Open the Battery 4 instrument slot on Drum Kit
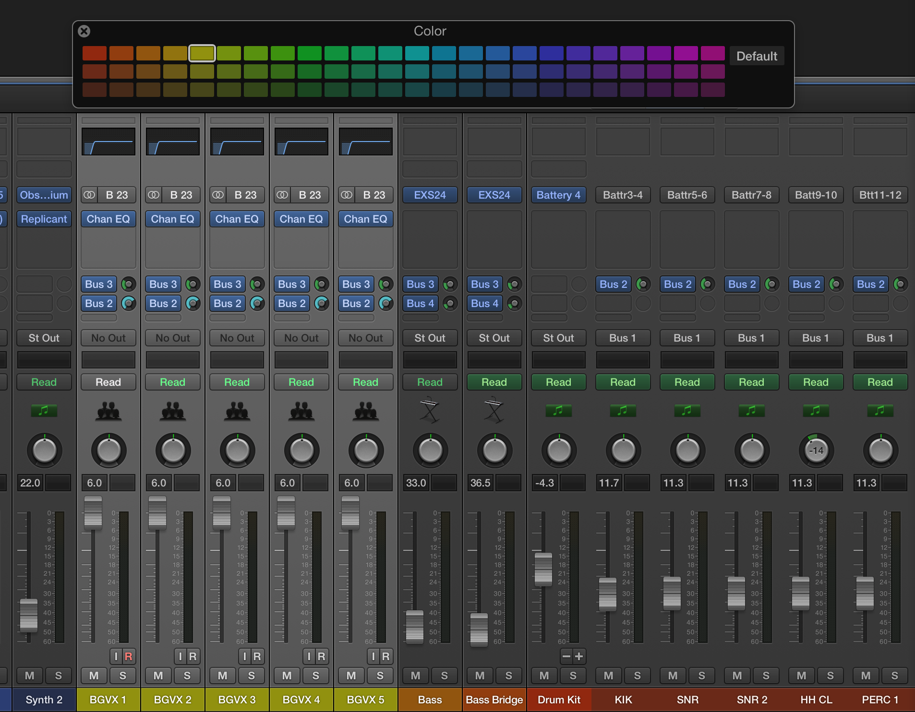Viewport: 915px width, 712px height. (558, 195)
